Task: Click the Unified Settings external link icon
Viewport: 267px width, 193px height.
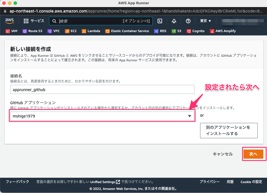Action: pos(118,182)
